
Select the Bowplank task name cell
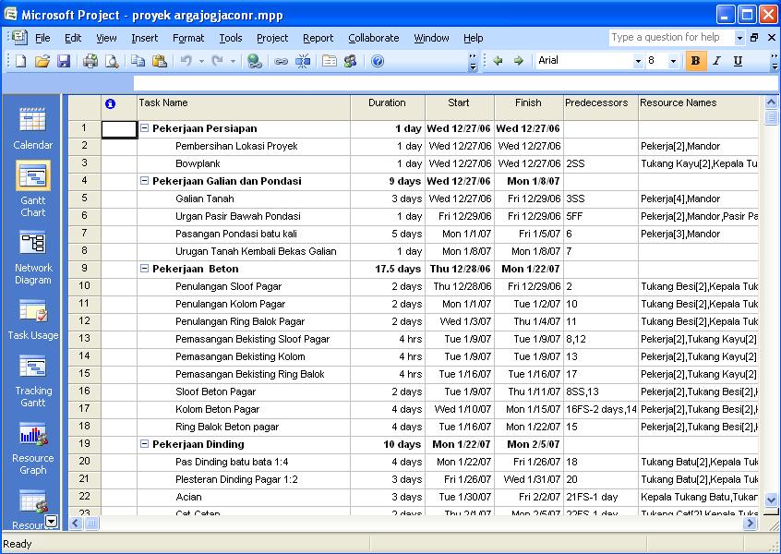244,164
